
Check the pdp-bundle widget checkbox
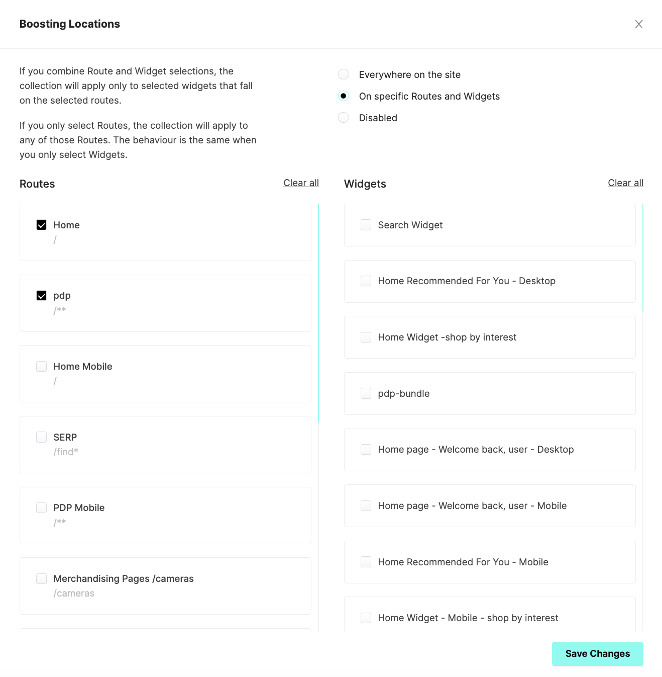(x=366, y=393)
